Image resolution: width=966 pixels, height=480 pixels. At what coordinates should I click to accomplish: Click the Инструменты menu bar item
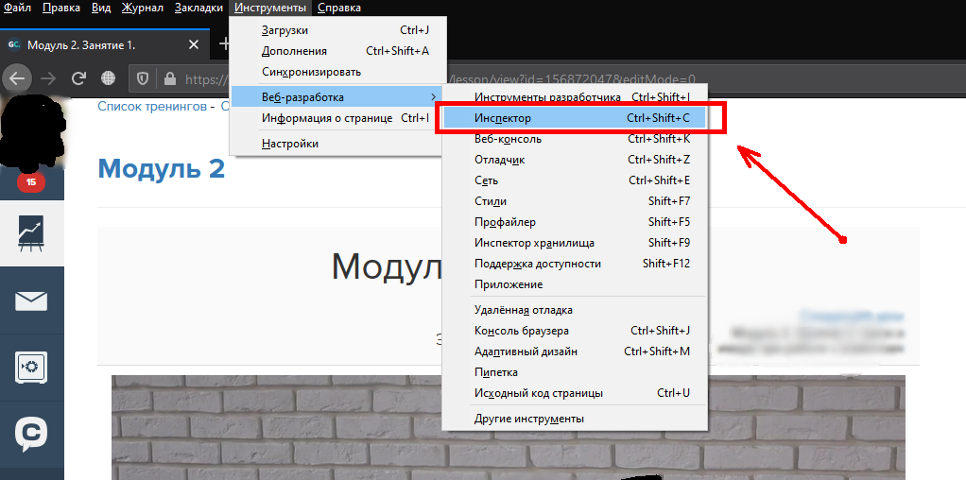tap(269, 8)
